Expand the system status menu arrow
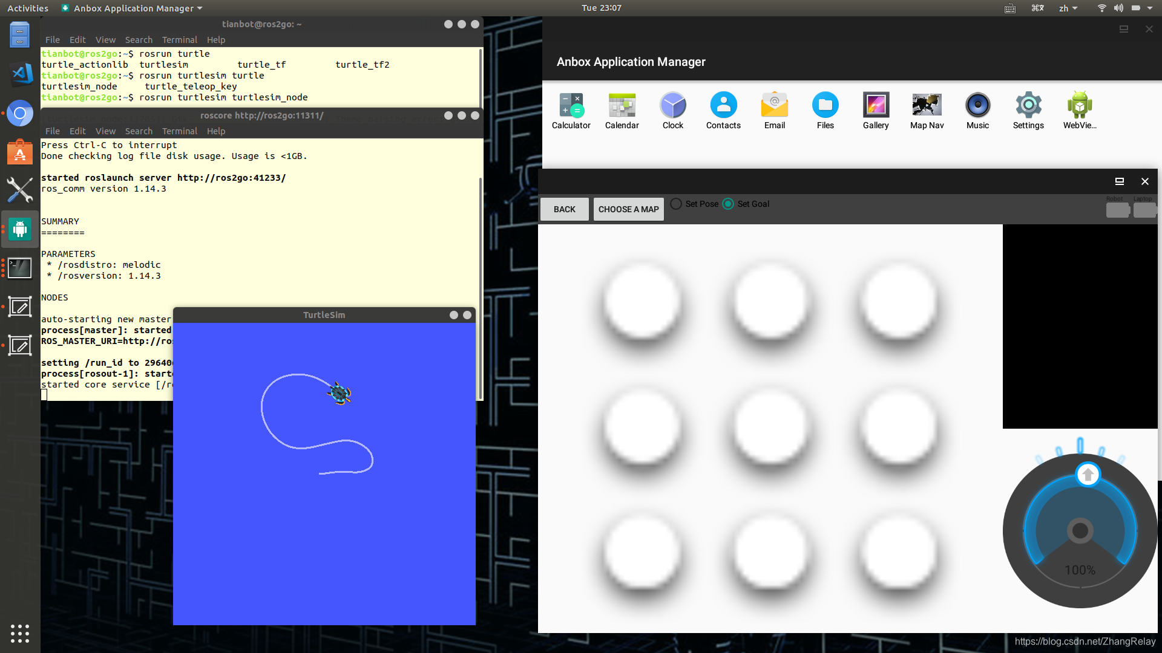The height and width of the screenshot is (653, 1162). [1150, 8]
